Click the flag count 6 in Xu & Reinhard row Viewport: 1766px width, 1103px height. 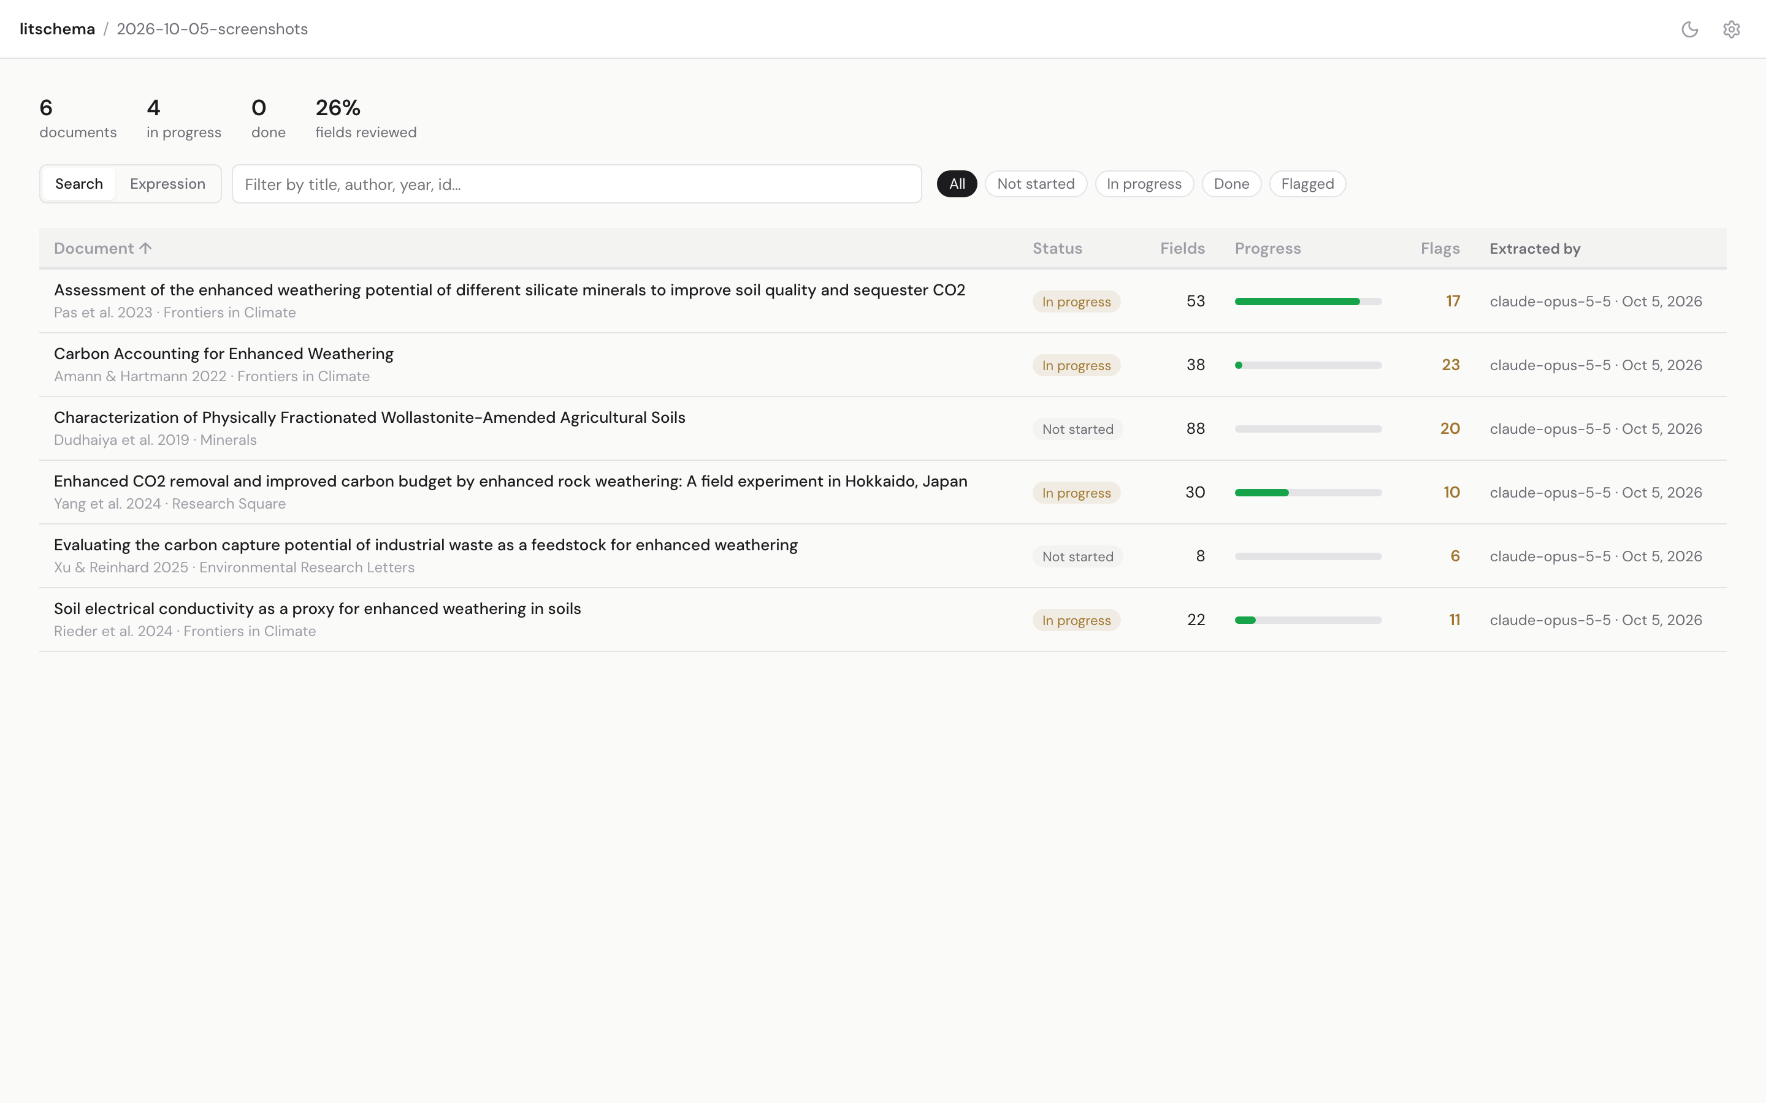tap(1454, 556)
